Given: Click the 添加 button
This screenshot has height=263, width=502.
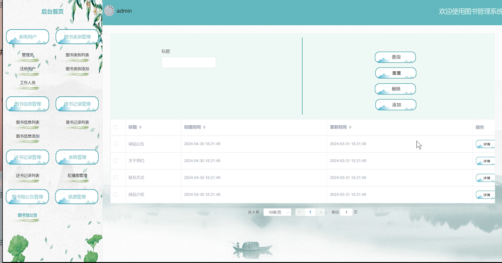Looking at the screenshot, I should pyautogui.click(x=396, y=105).
